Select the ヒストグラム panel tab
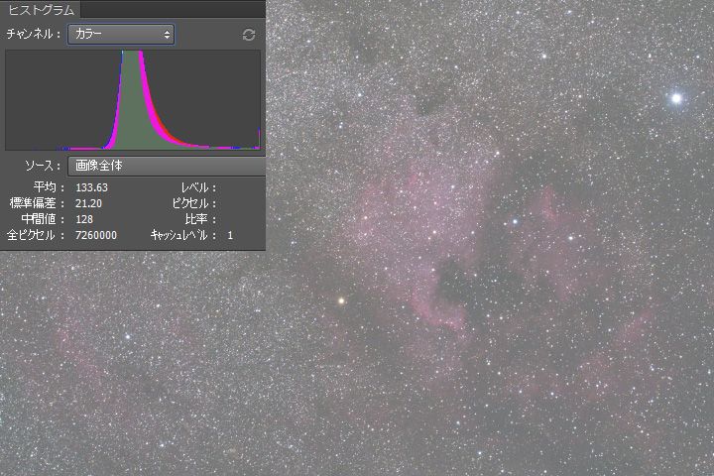Image resolution: width=714 pixels, height=476 pixels. click(x=40, y=10)
